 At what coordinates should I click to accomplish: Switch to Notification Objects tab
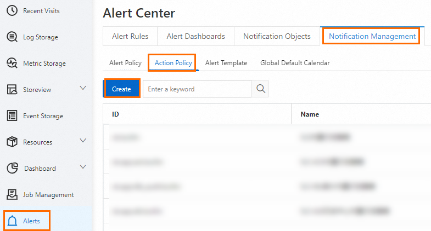point(277,36)
